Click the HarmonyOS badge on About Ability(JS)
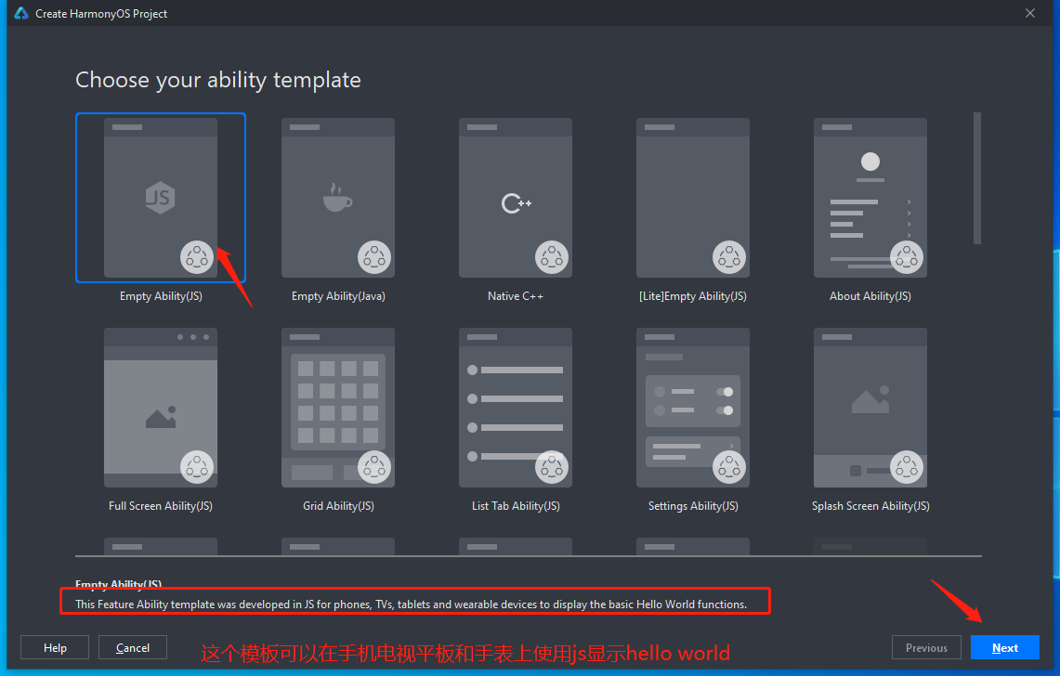The image size is (1060, 676). point(907,257)
